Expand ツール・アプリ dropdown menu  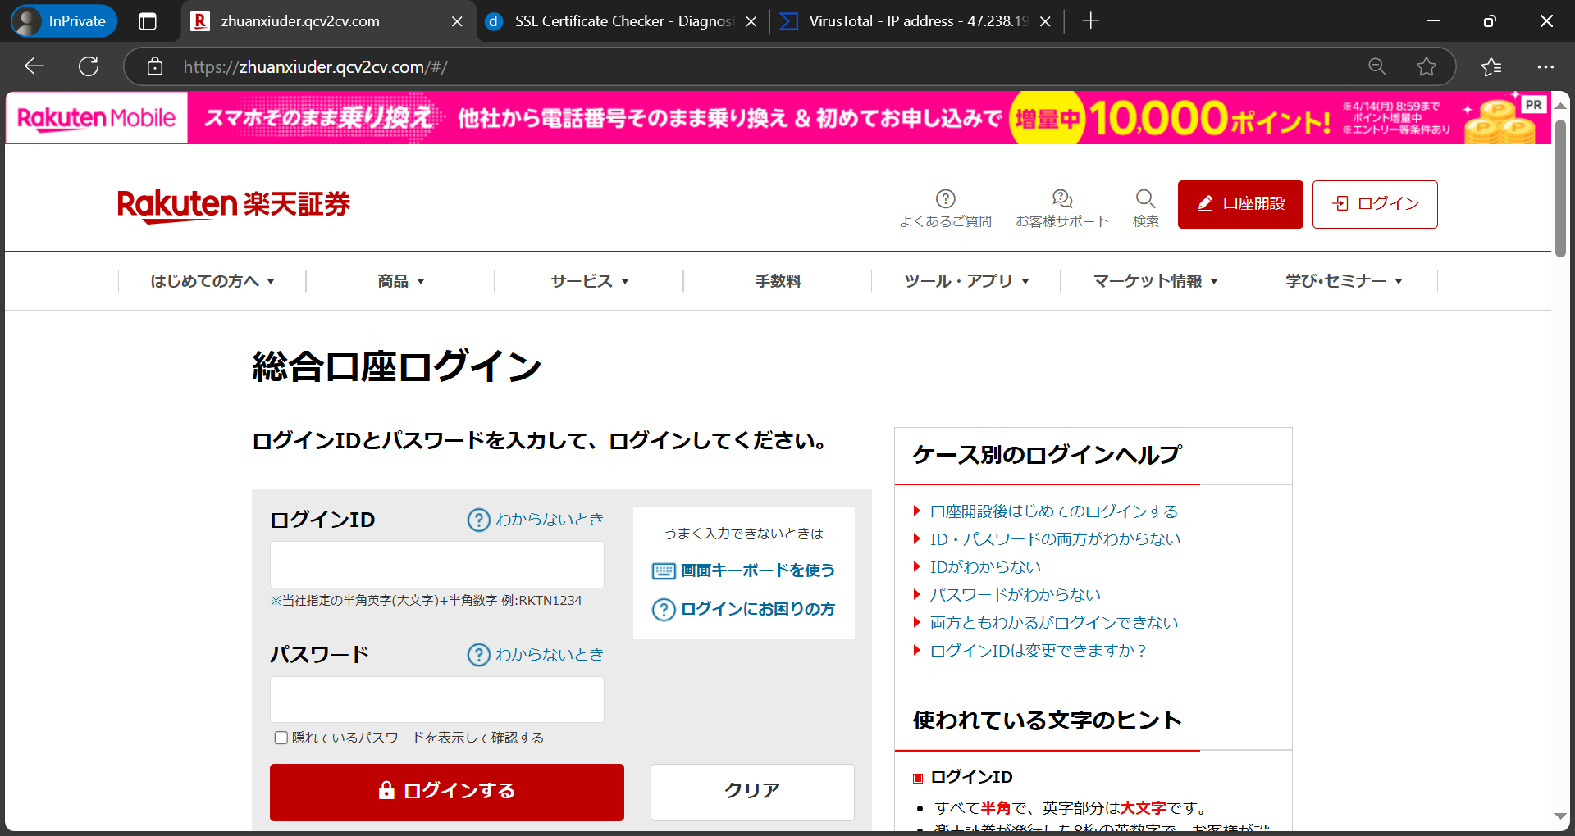[966, 281]
